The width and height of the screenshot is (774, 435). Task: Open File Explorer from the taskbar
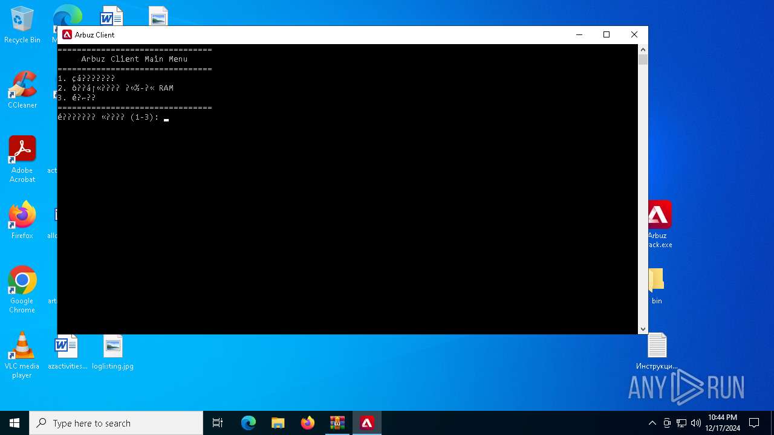[x=278, y=423]
